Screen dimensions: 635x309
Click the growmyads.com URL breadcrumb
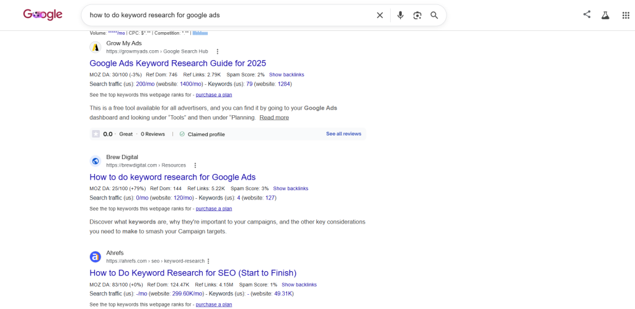pyautogui.click(x=157, y=51)
